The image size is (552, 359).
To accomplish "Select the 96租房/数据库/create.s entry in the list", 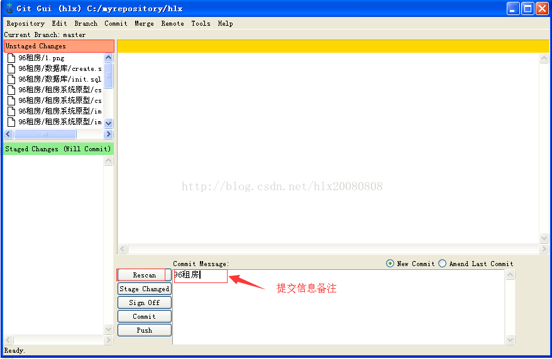I will pos(60,68).
